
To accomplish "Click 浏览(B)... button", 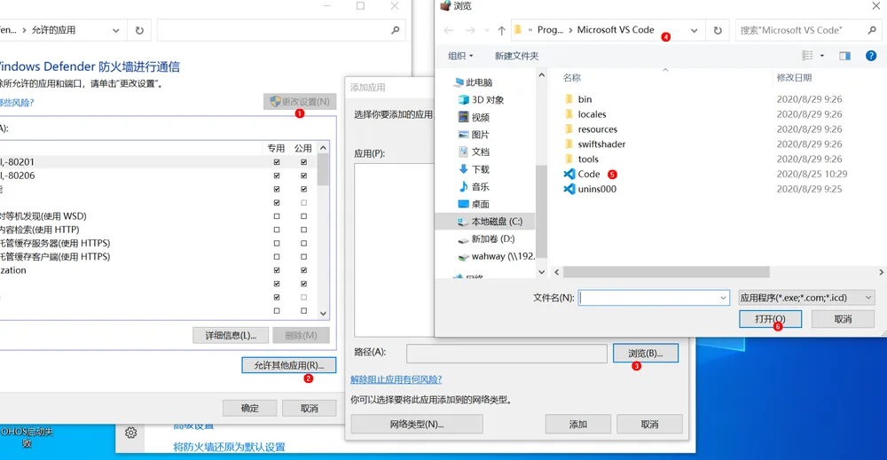I will click(646, 353).
